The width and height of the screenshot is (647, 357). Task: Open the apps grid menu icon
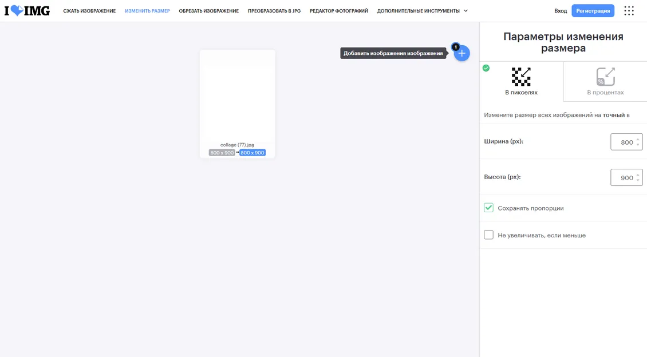tap(629, 11)
